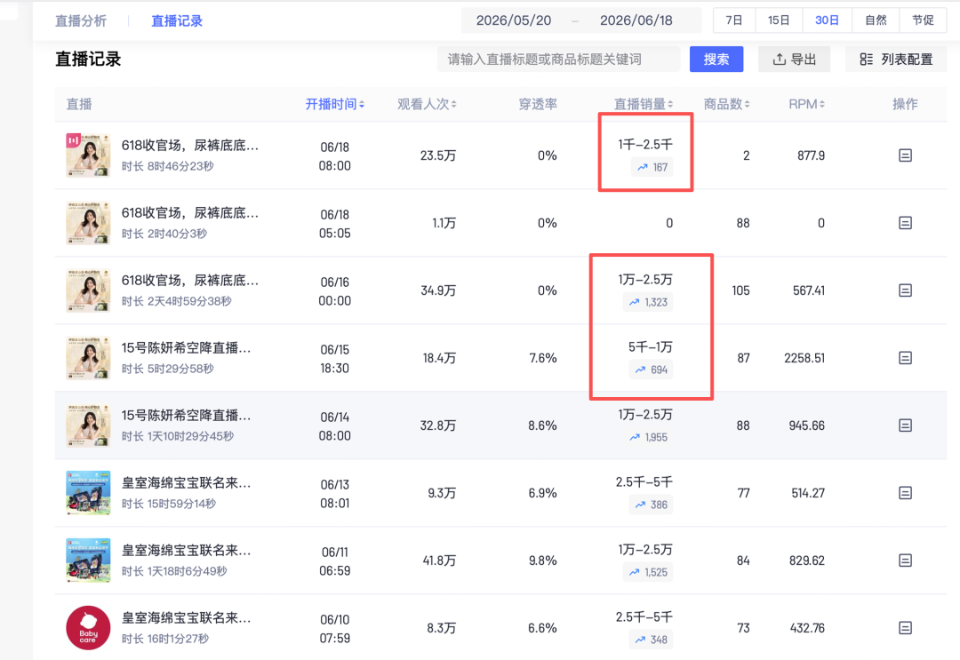Select the 7日 date range
The height and width of the screenshot is (660, 960).
[734, 20]
